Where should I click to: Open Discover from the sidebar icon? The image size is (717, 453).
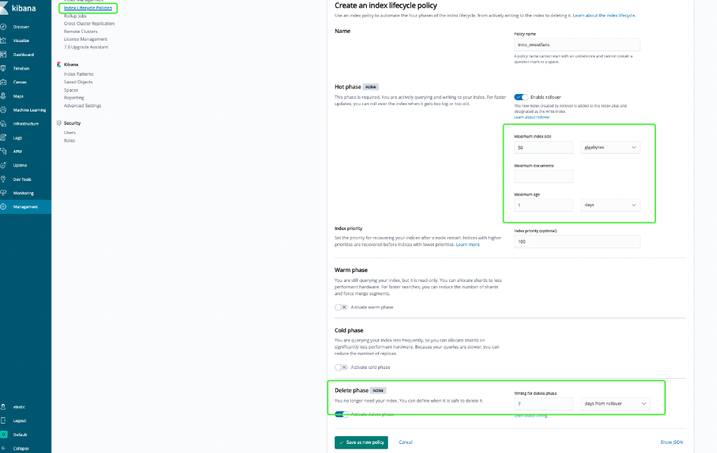click(x=4, y=27)
